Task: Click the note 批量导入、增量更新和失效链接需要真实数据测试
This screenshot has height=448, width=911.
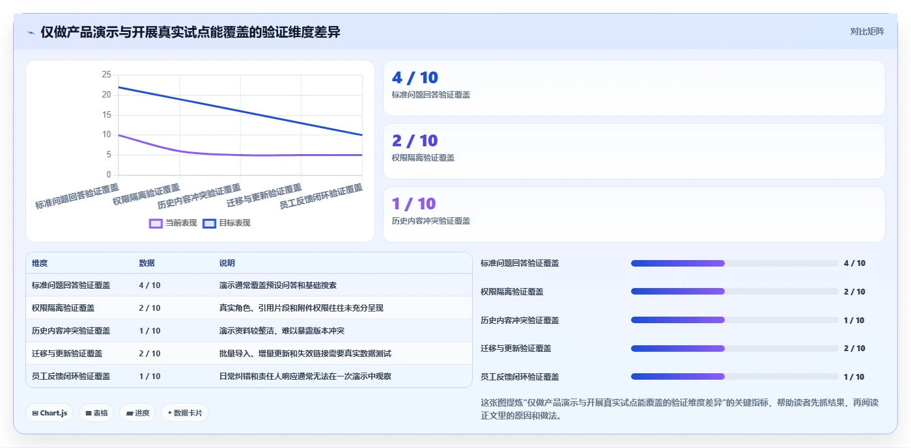Action: [305, 354]
